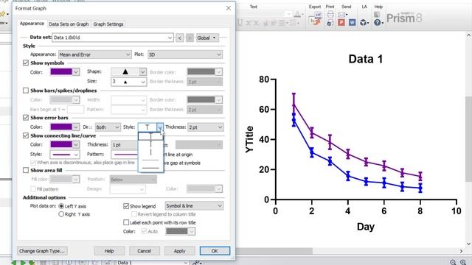Switch to the Graph Settings tab
Viewport: 472px width, 265px height.
108,24
